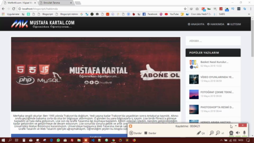The width and height of the screenshot is (254, 143).
Task: Toggle system sound recording speaker icon
Action: click(x=238, y=133)
